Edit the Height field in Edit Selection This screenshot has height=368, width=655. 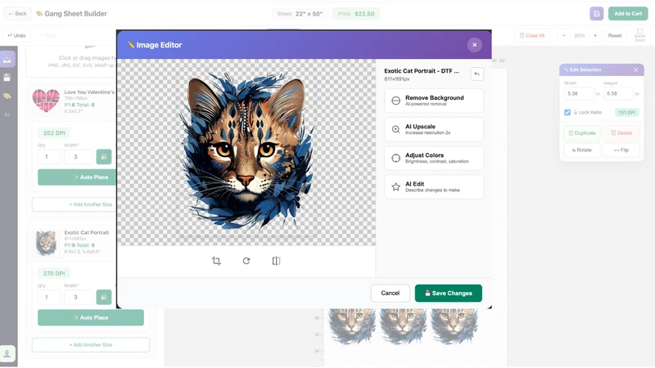pyautogui.click(x=618, y=93)
